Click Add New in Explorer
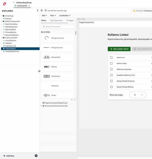Viewport: 152px width, 159px height. point(9,156)
